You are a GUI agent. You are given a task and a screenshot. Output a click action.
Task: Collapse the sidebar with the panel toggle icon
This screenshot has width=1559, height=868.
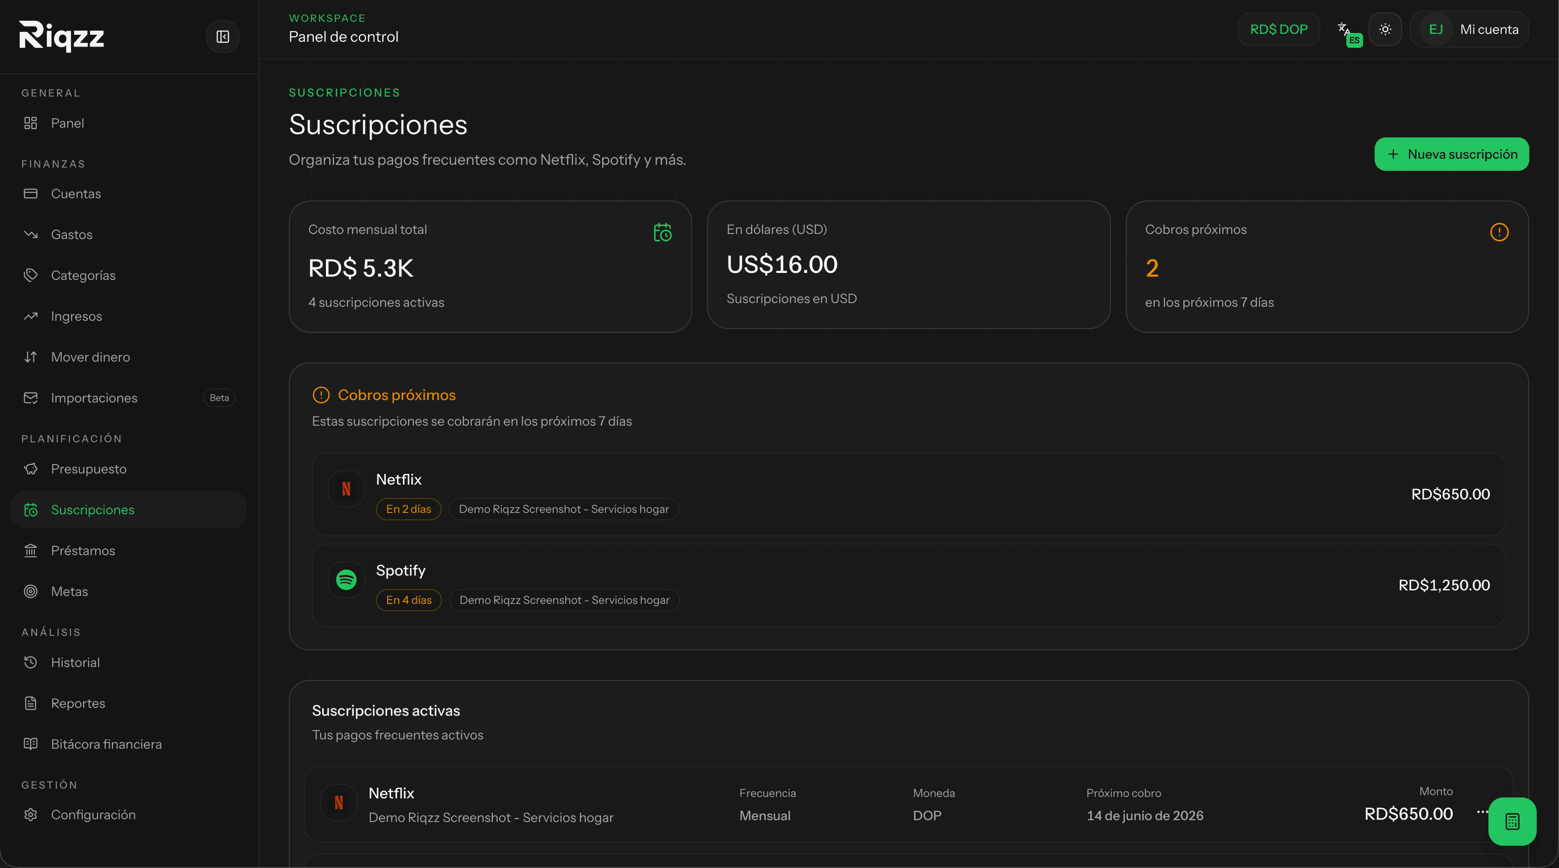pos(223,37)
